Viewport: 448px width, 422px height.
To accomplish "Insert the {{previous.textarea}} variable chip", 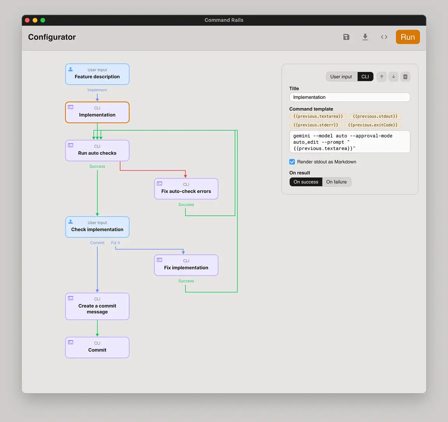I will tap(318, 116).
